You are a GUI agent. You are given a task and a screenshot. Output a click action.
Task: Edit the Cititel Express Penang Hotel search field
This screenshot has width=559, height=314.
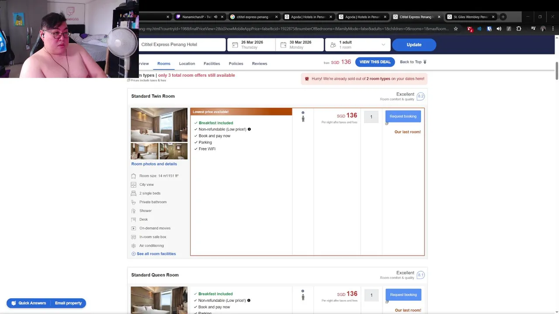coord(182,44)
